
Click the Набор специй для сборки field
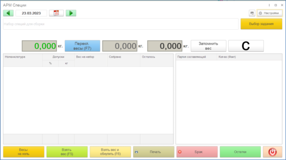point(121,24)
